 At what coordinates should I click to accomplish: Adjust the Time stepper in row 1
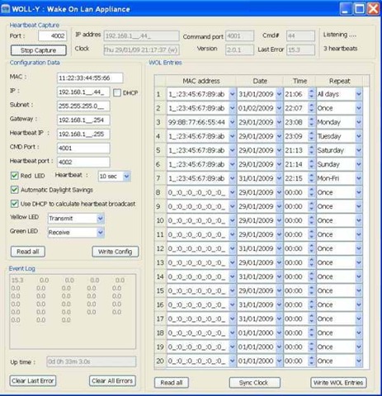(311, 94)
